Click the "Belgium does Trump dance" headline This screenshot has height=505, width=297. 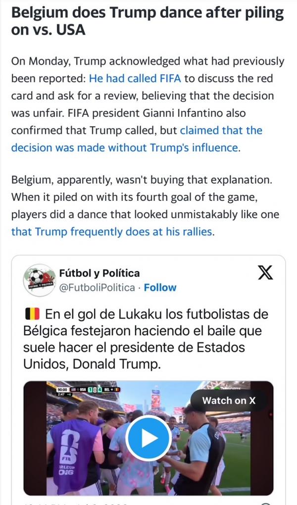pos(148,21)
